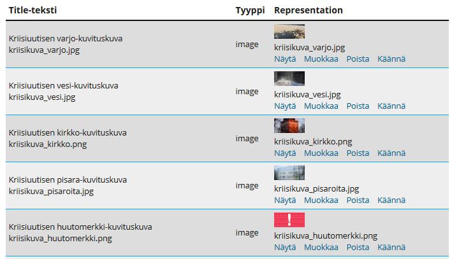Open the kriisikuva_kirkko.png thumbnail image
Screen dimensions: 452x259
click(x=289, y=125)
